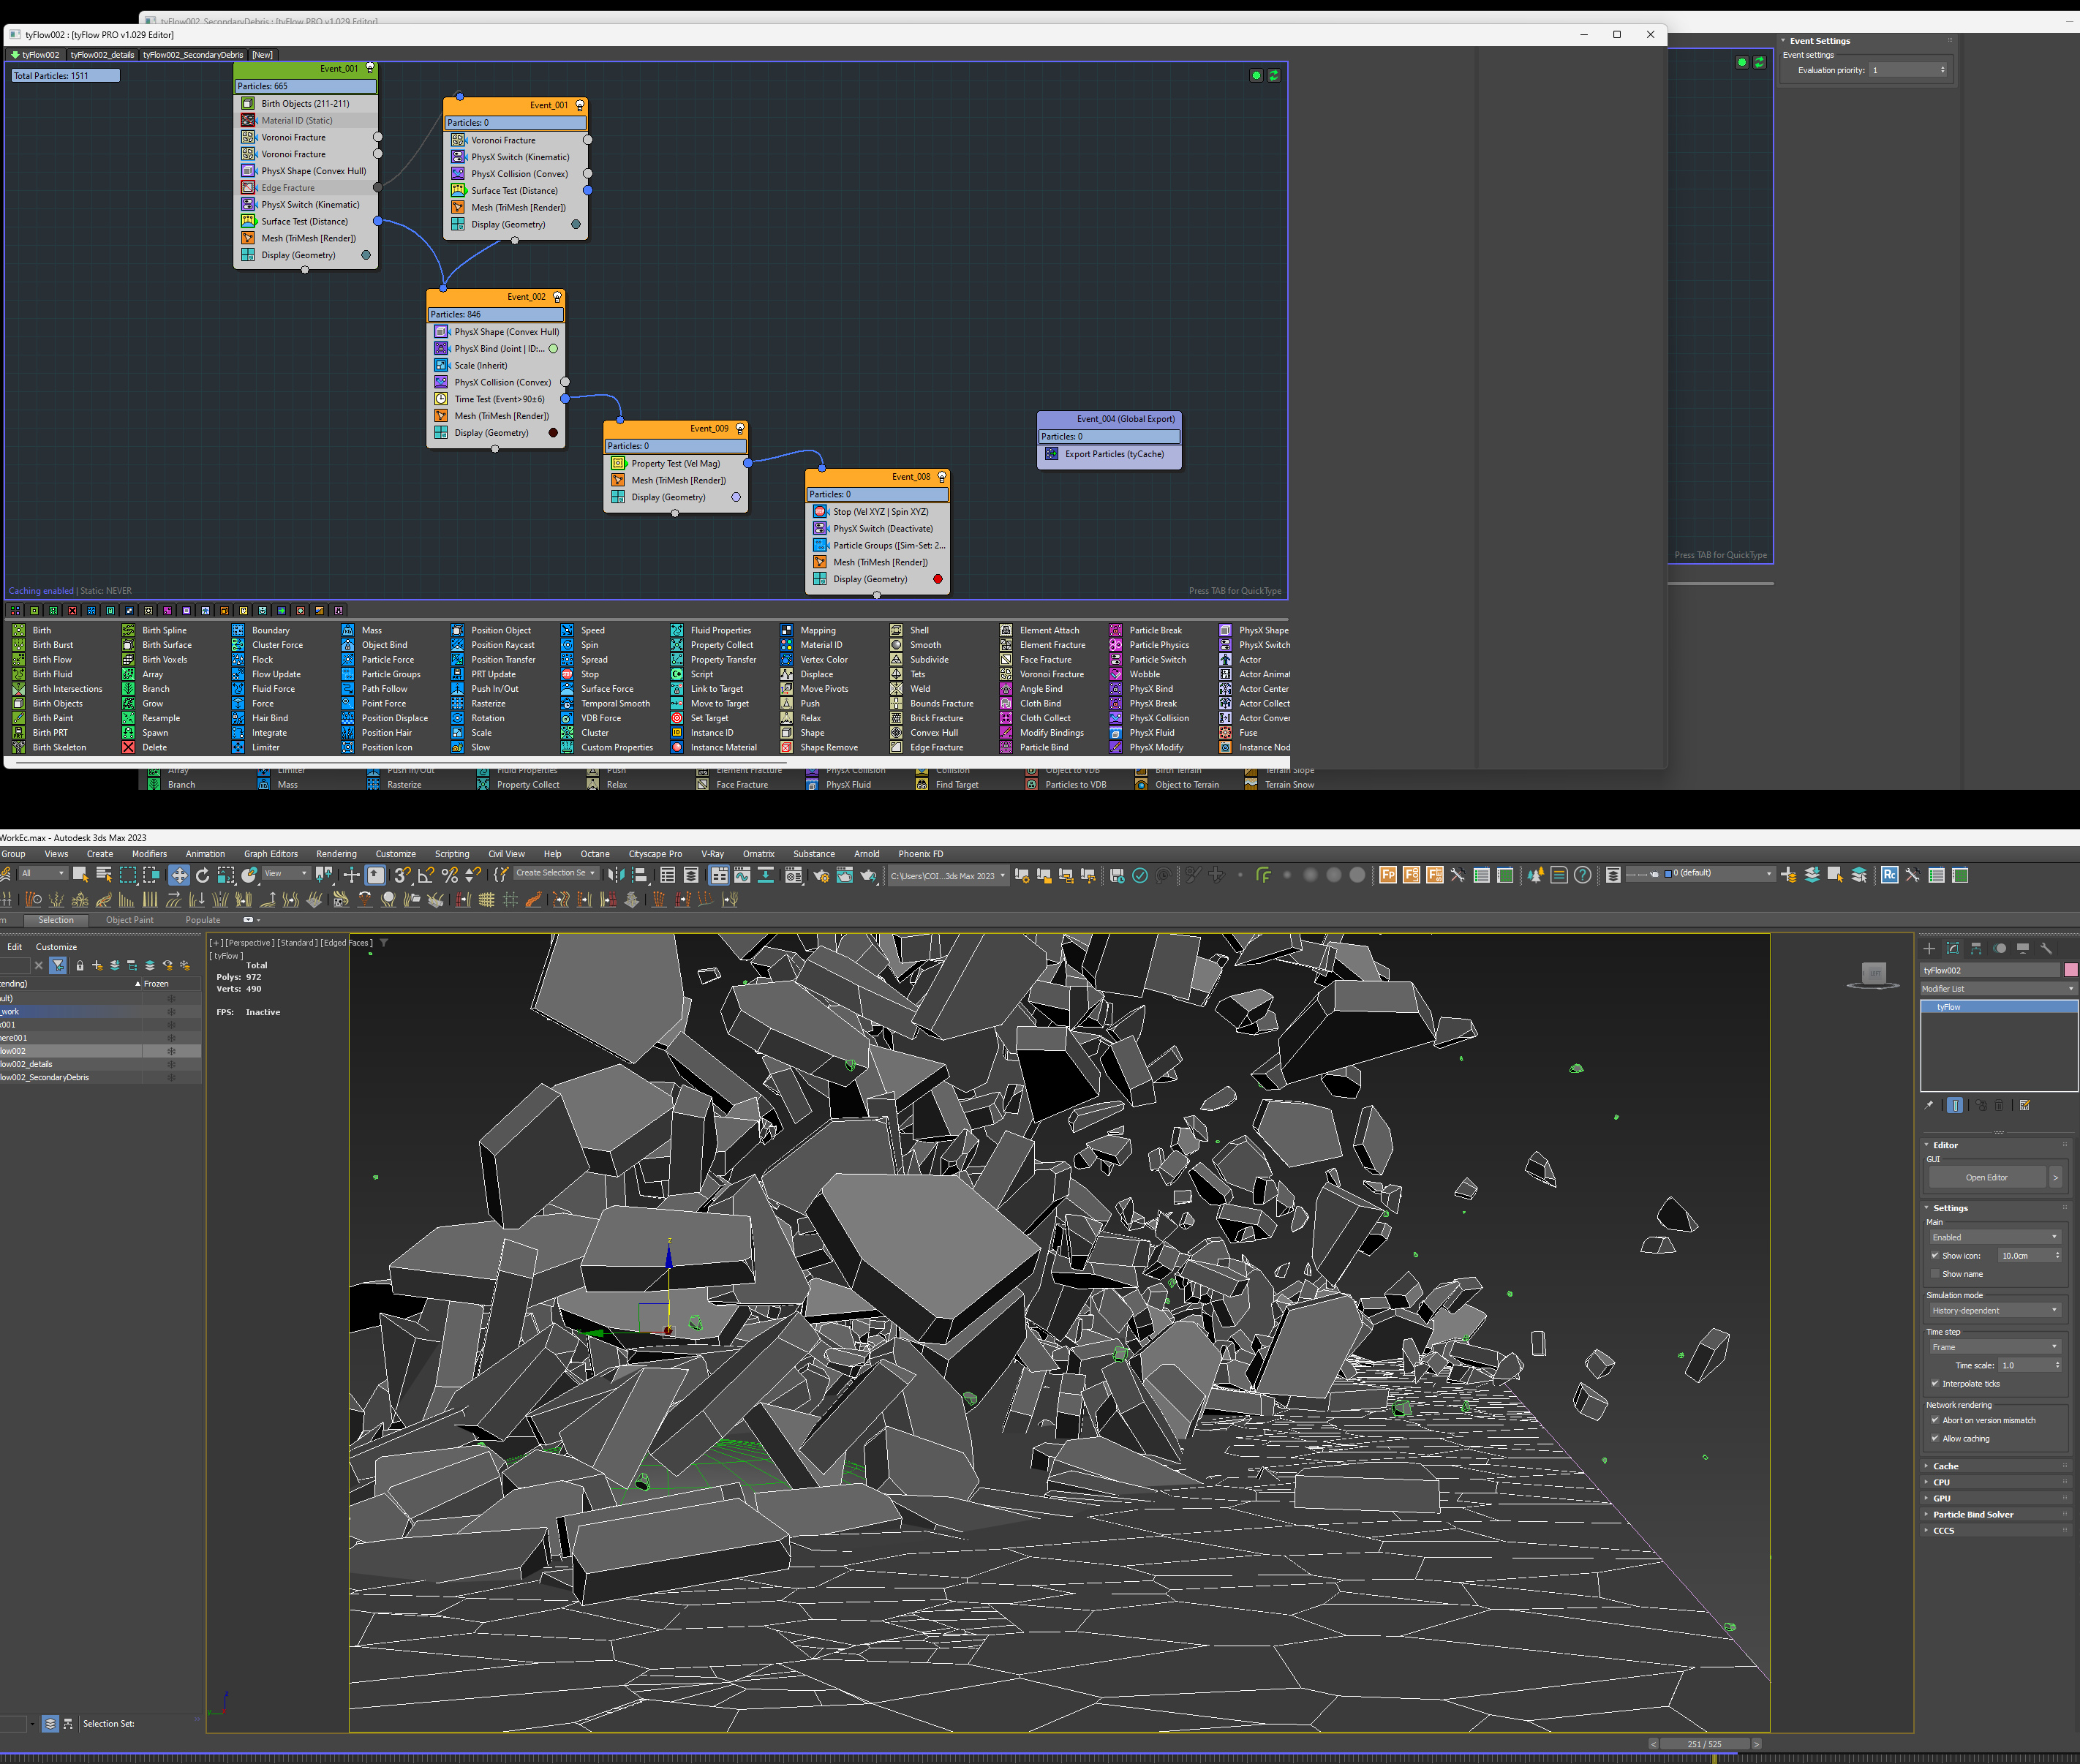Click the Rotate tool icon
The width and height of the screenshot is (2080, 1764).
(x=203, y=875)
